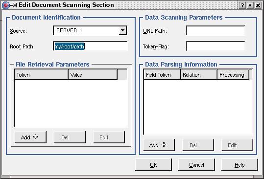Screen dimensions: 264x179
Task: Click the question mark title bar icon
Action: click(x=242, y=5)
